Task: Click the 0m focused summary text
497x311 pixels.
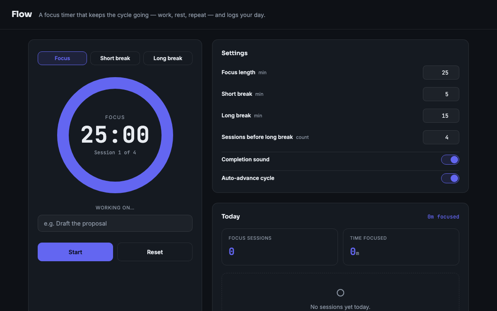Action: (443, 216)
